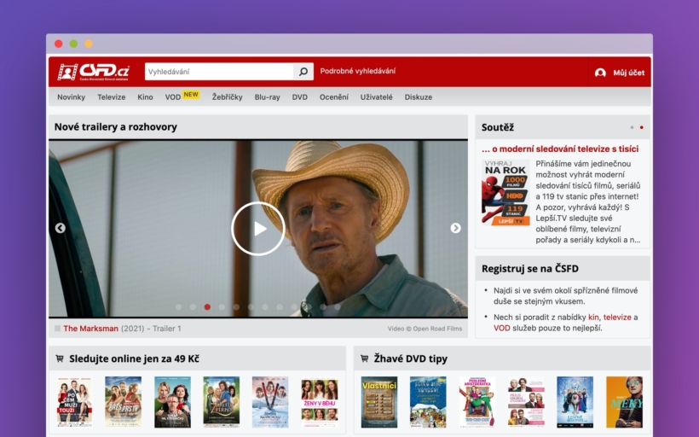The height and width of the screenshot is (437, 699).
Task: Click the Nové trailery a rozhovory heading
Action: click(x=115, y=127)
